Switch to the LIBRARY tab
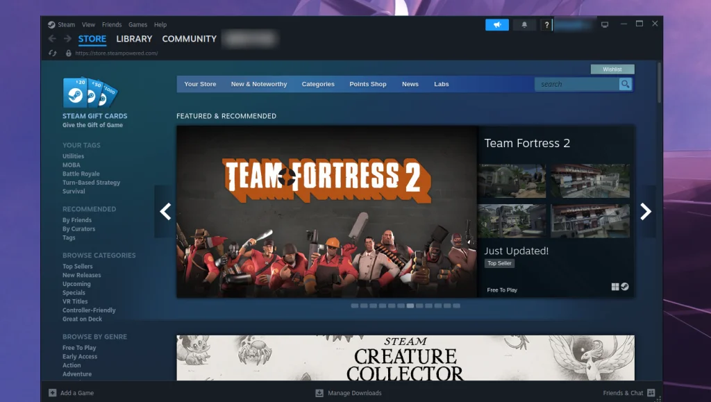This screenshot has width=711, height=402. [x=134, y=39]
